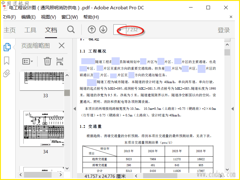Switch to the 文档 tab

point(51,30)
